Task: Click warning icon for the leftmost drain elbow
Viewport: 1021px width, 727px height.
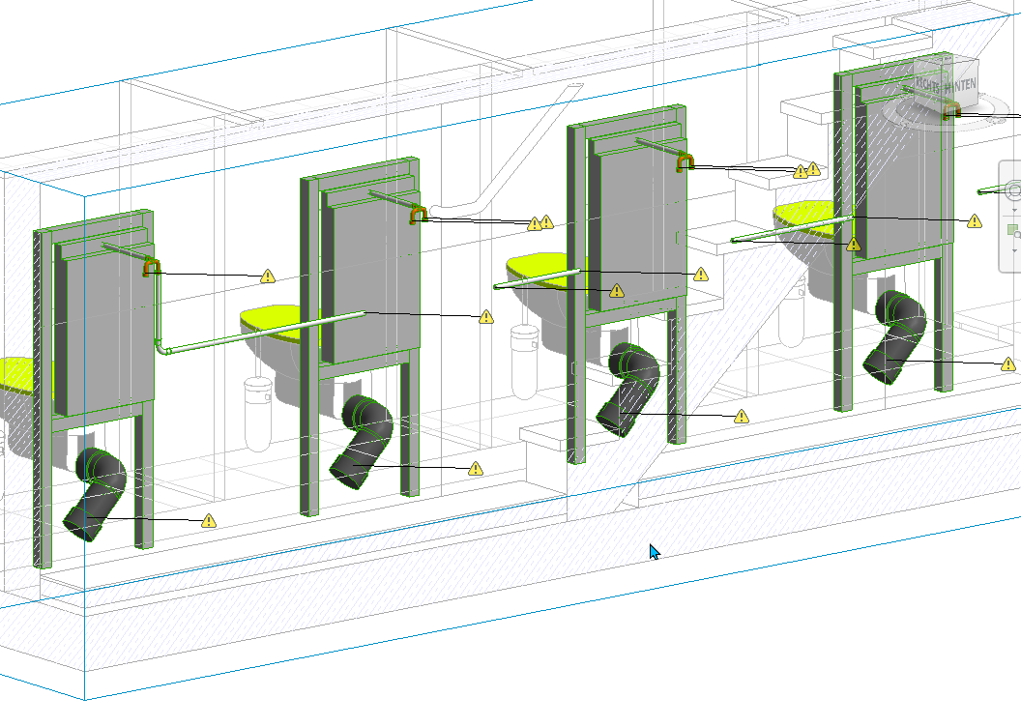Action: tap(209, 521)
